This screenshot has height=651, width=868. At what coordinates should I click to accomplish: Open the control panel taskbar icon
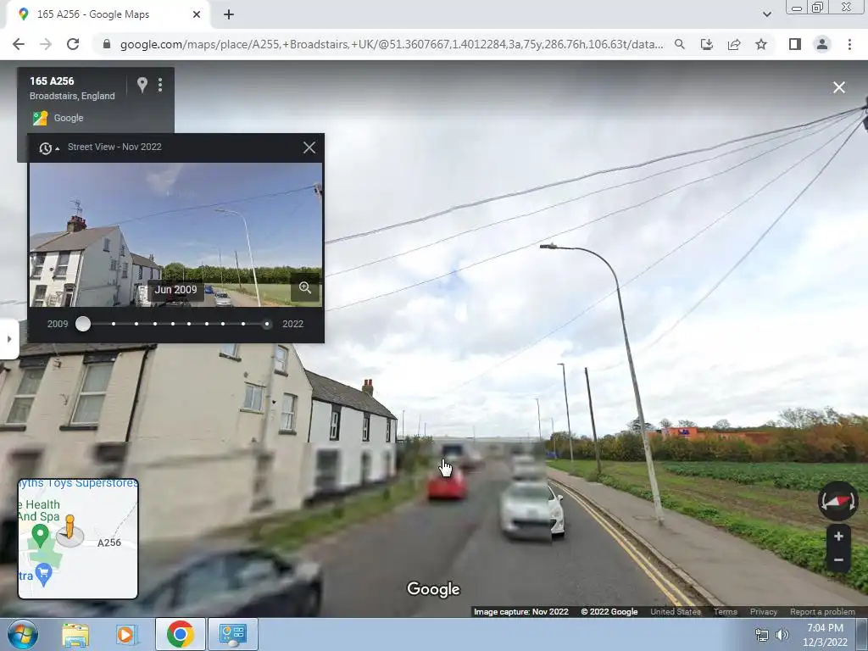[x=232, y=634]
